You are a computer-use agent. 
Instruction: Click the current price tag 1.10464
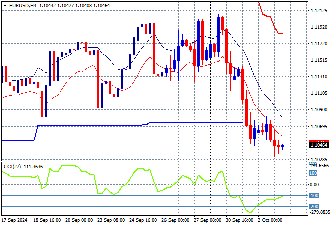click(319, 145)
